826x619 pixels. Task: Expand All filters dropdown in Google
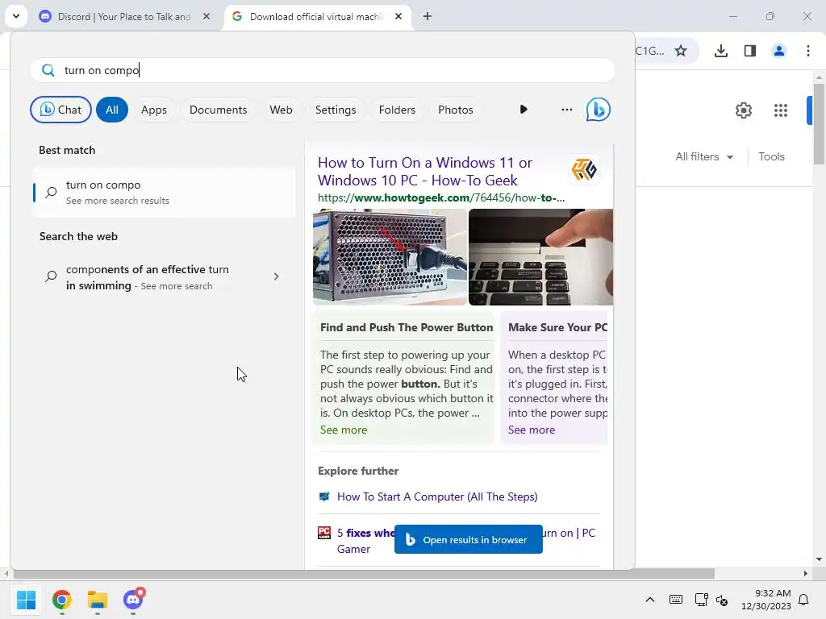703,157
